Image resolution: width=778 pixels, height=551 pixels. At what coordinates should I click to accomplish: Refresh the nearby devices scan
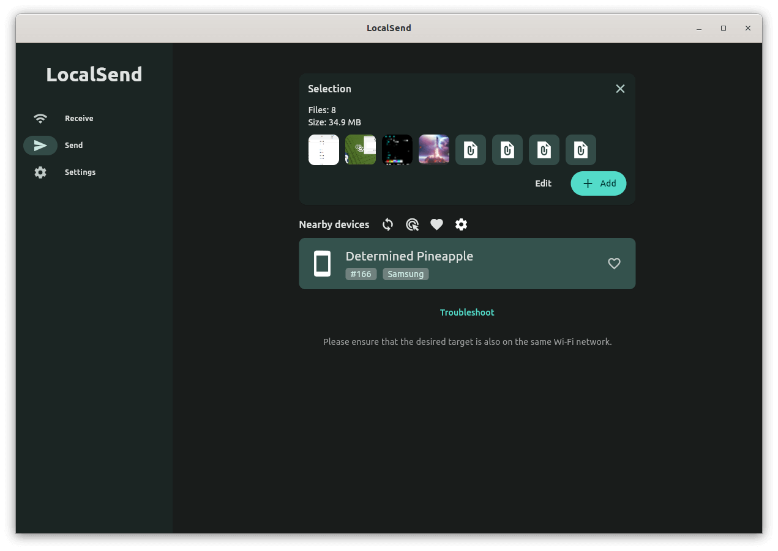(x=387, y=224)
